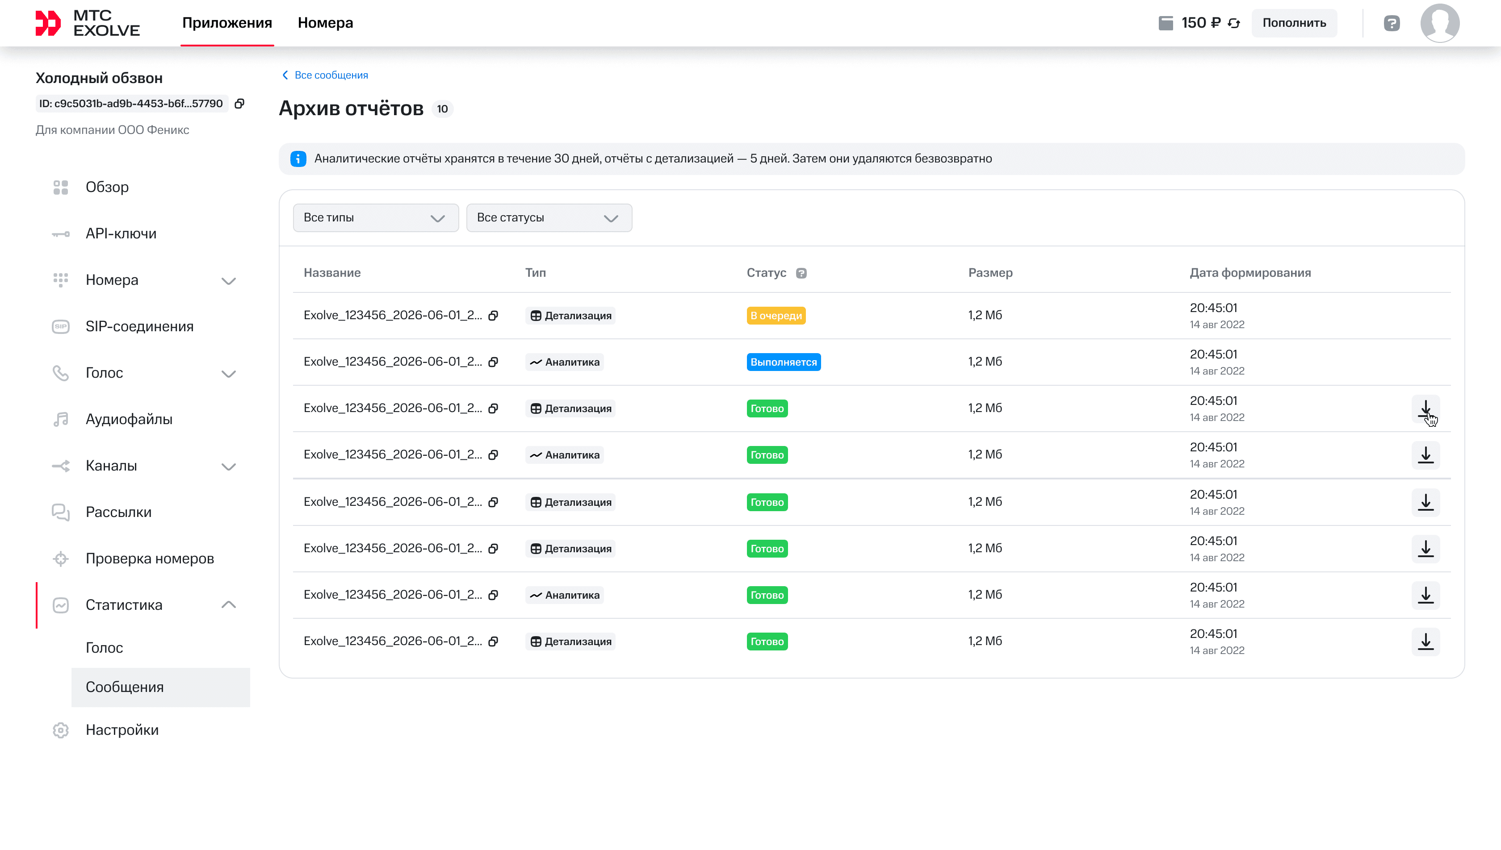Click the Статус column help icon
Viewport: 1501px width, 850px height.
(x=801, y=273)
